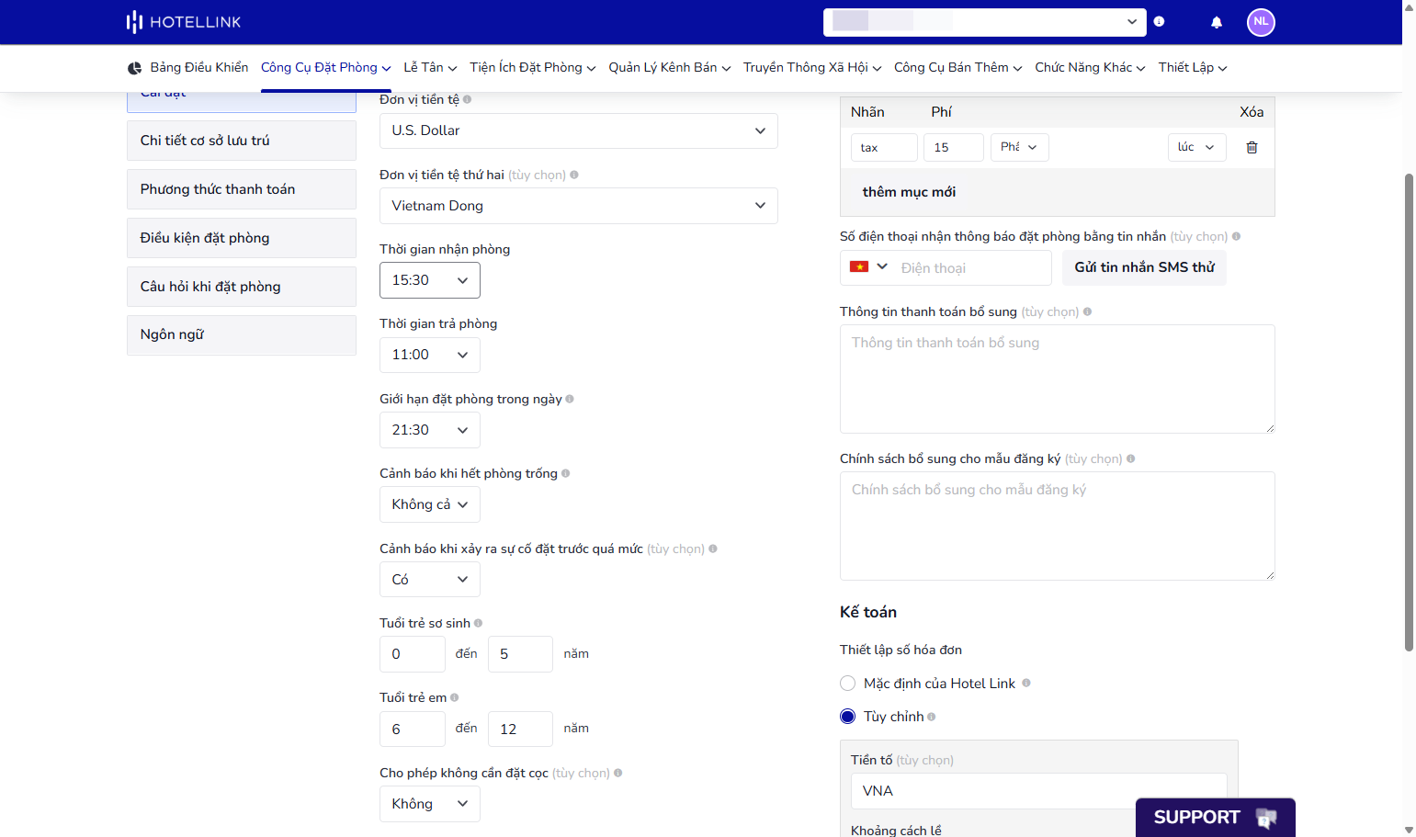The height and width of the screenshot is (837, 1416).
Task: Open the Thiết Lập menu
Action: [1193, 68]
